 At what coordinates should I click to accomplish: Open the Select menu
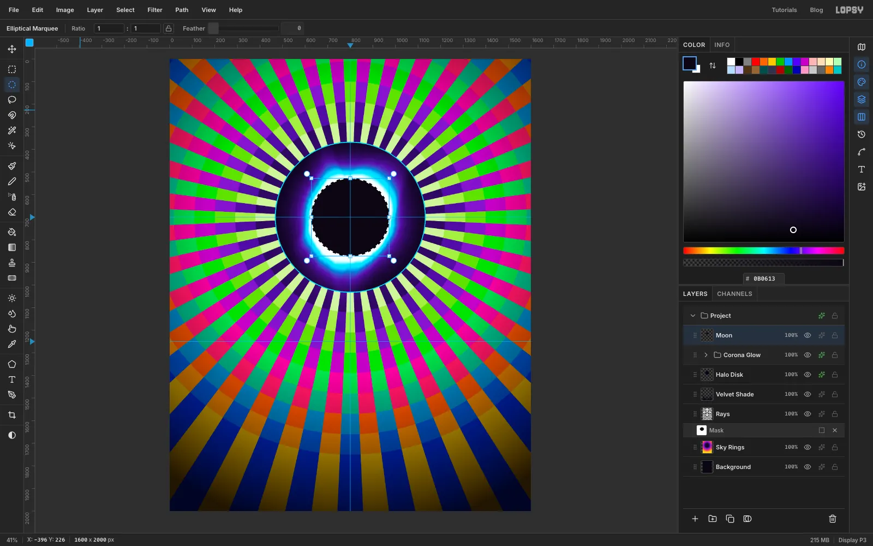tap(125, 10)
